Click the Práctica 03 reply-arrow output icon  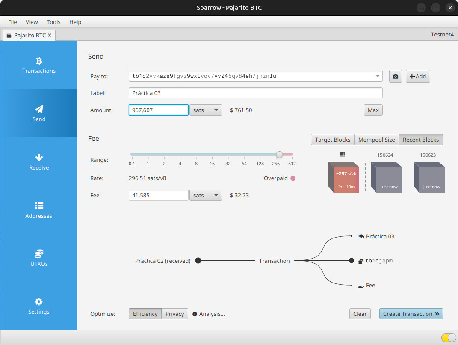[x=361, y=237]
